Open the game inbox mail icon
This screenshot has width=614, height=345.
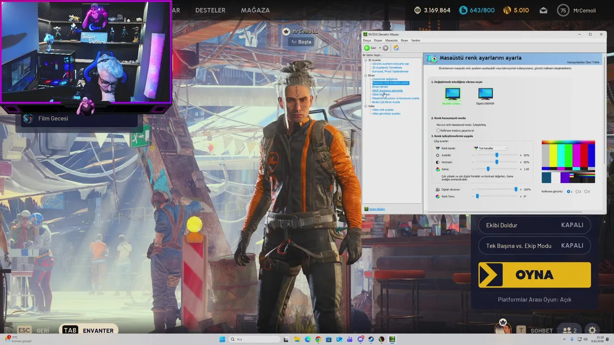(x=543, y=10)
